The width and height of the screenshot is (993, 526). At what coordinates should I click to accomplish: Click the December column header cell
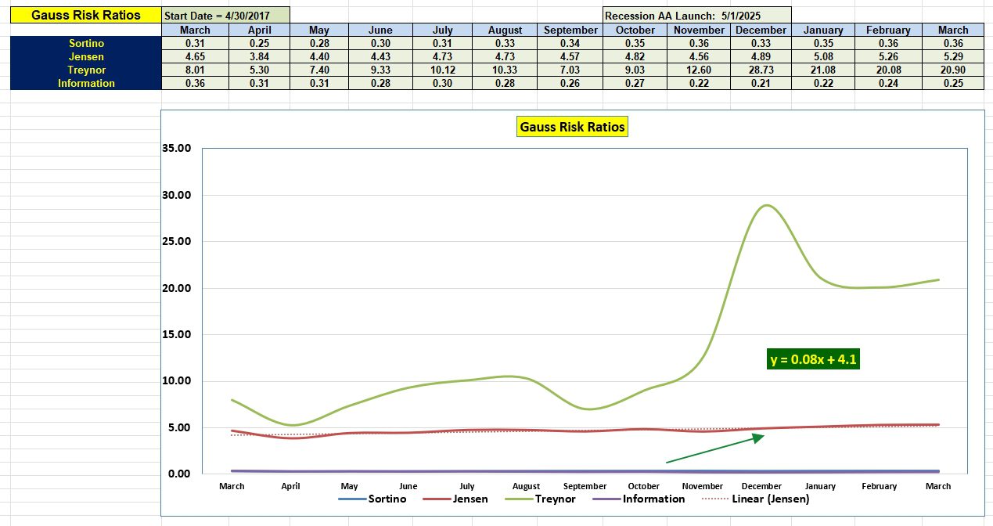click(761, 30)
